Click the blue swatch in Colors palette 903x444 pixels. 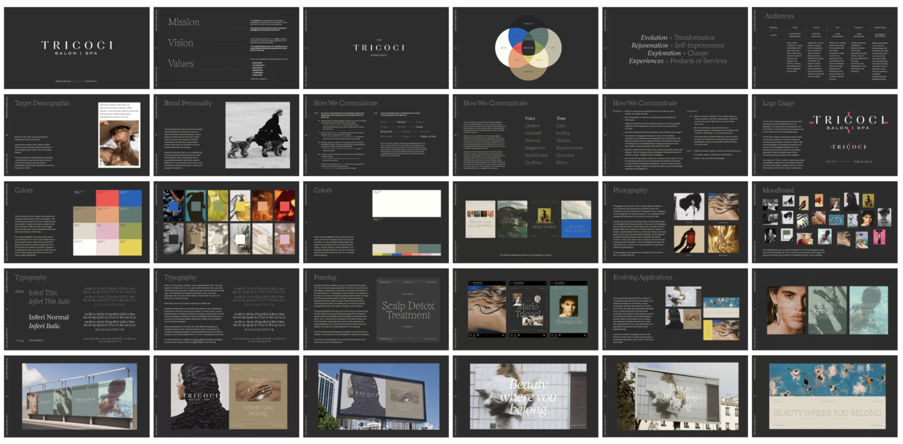[x=130, y=199]
